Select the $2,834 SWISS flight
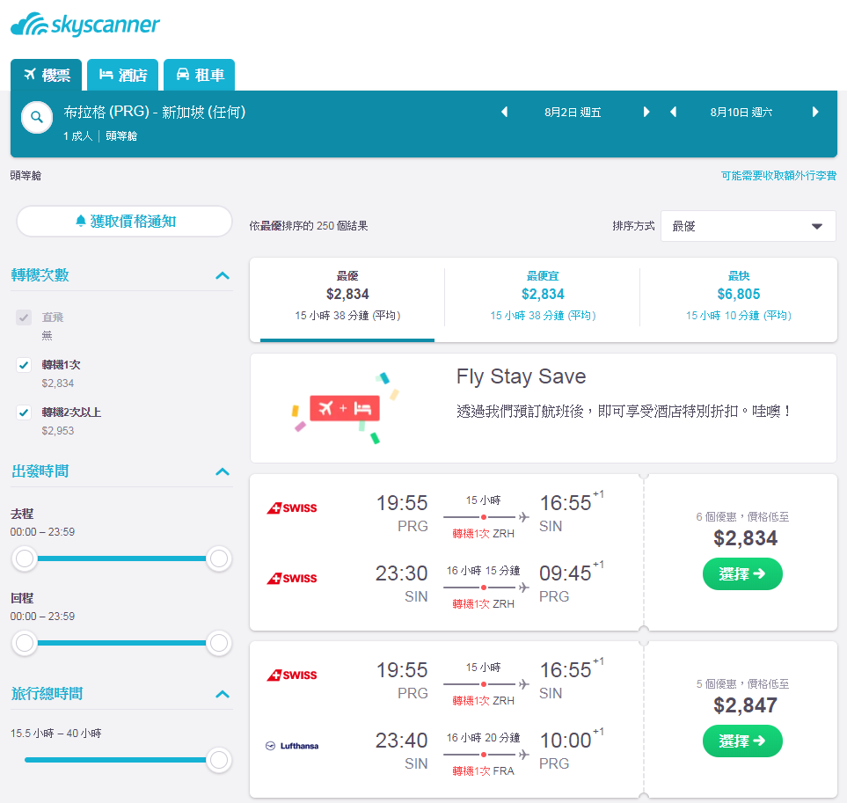 (x=742, y=573)
